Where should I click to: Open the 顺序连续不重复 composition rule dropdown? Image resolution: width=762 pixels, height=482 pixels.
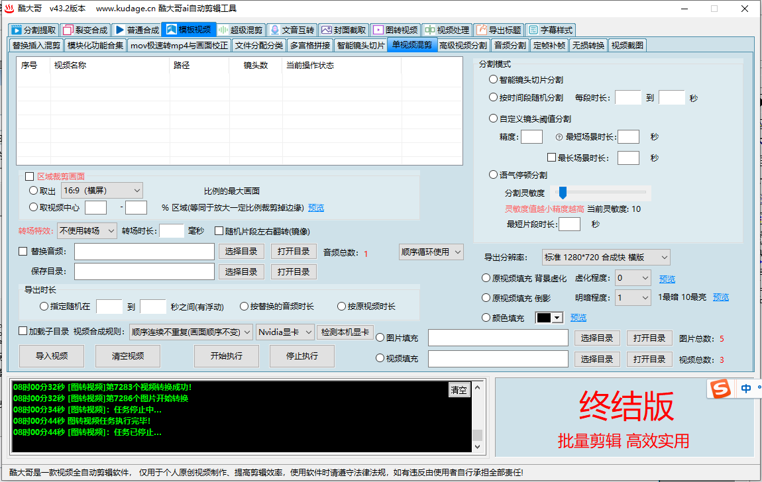click(x=191, y=332)
